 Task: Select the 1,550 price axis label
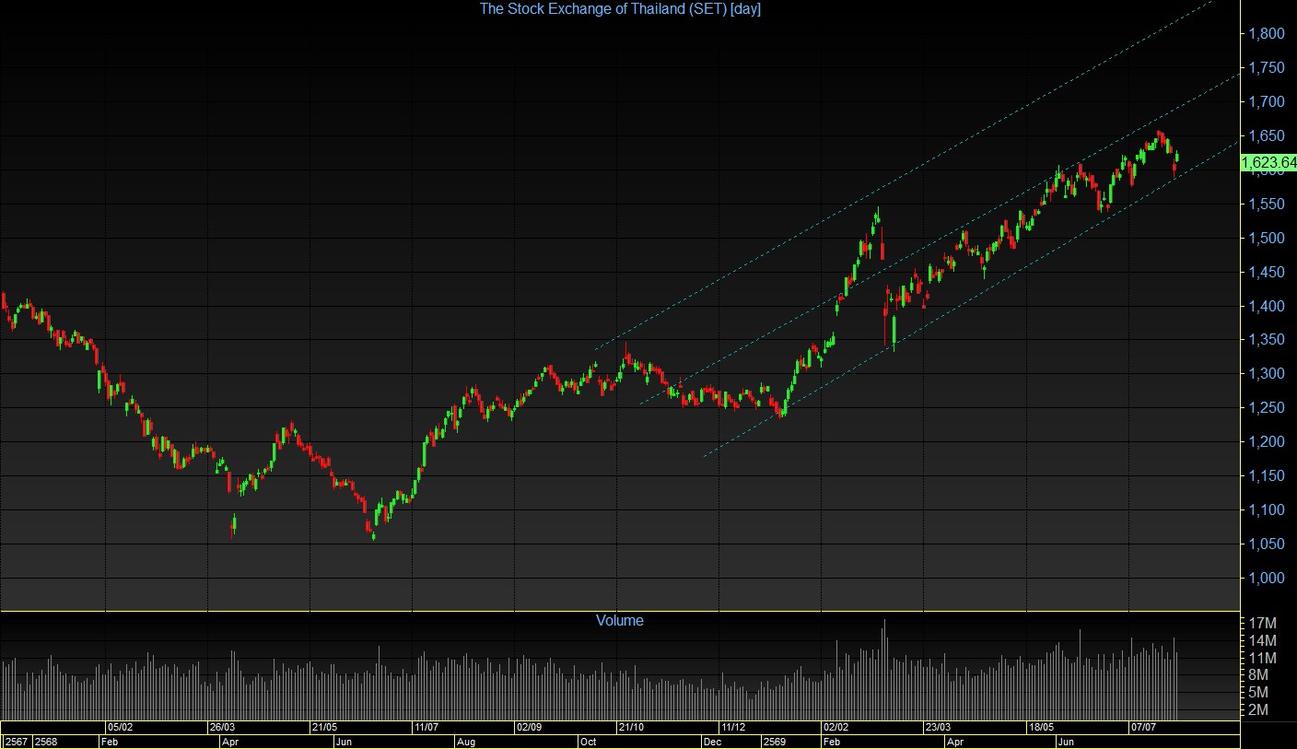[1266, 205]
